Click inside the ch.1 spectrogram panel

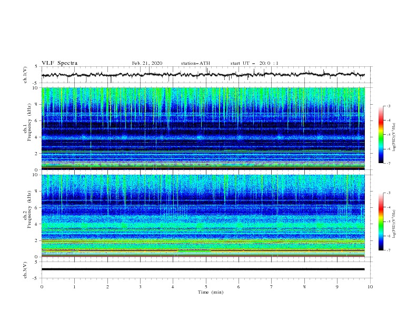[203, 128]
